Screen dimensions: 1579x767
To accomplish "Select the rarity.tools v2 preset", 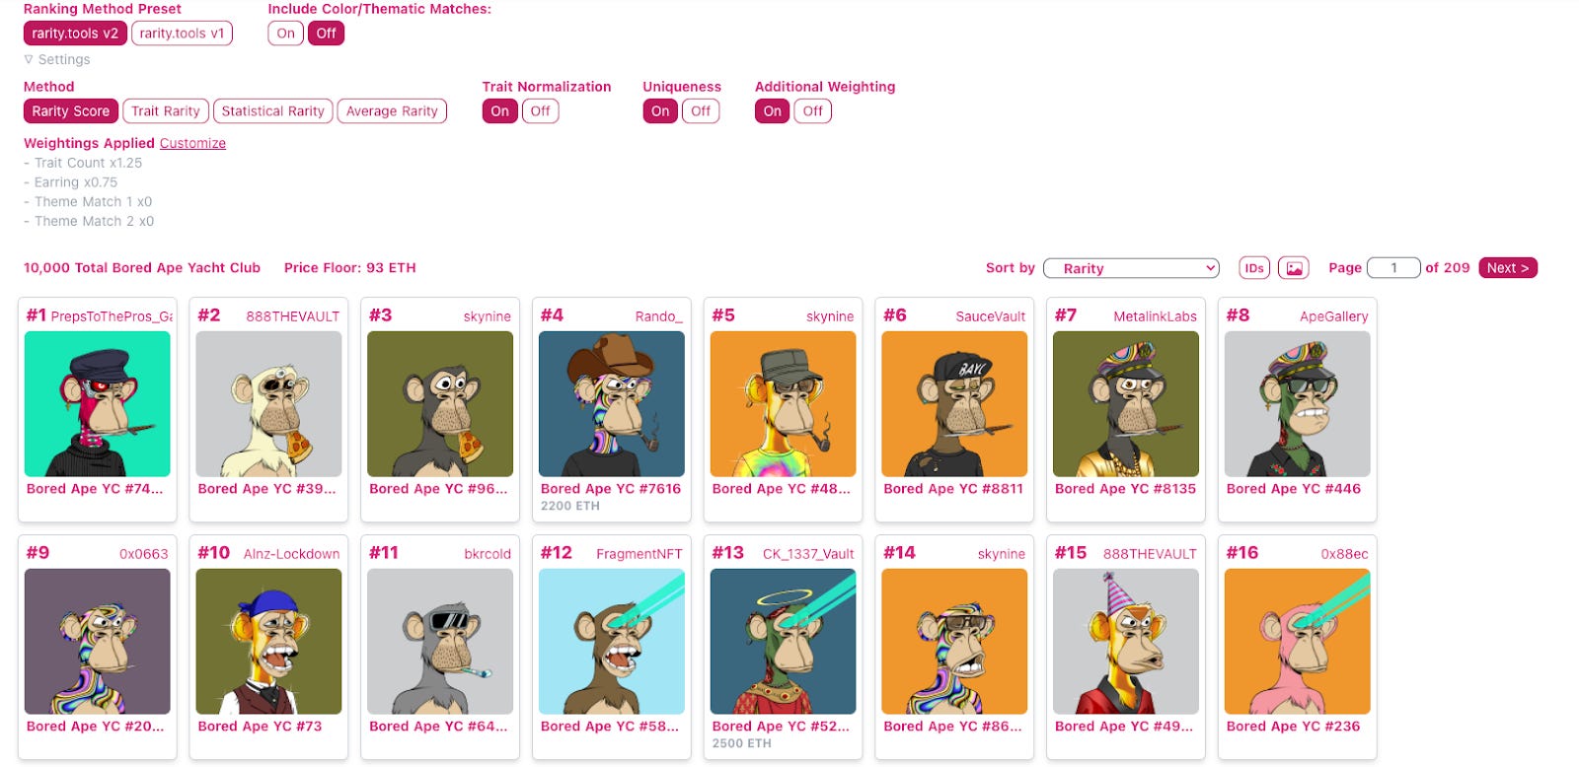I will [x=75, y=34].
